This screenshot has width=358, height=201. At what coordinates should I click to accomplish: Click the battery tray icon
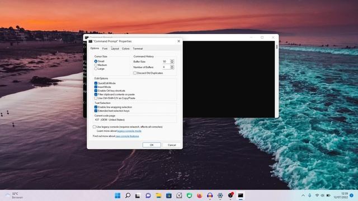328,195
